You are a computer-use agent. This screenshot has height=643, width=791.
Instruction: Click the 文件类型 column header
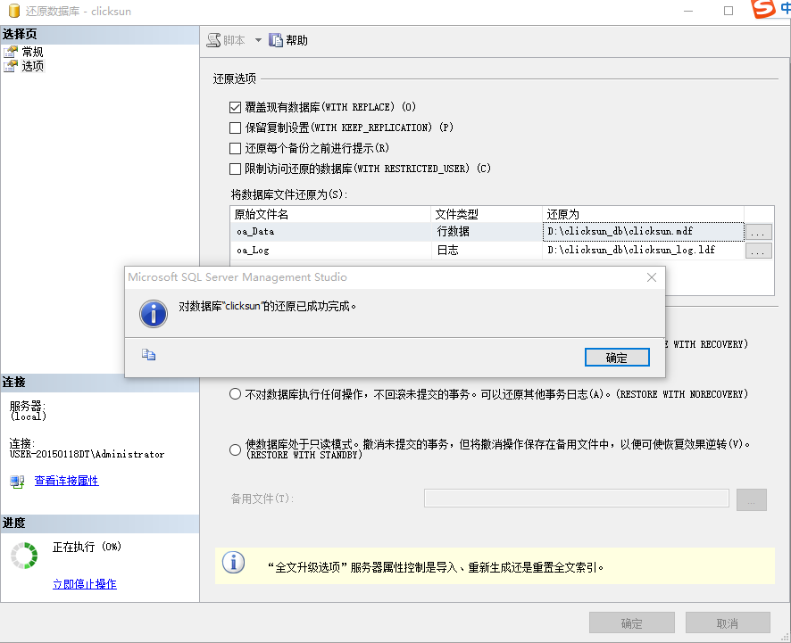487,215
